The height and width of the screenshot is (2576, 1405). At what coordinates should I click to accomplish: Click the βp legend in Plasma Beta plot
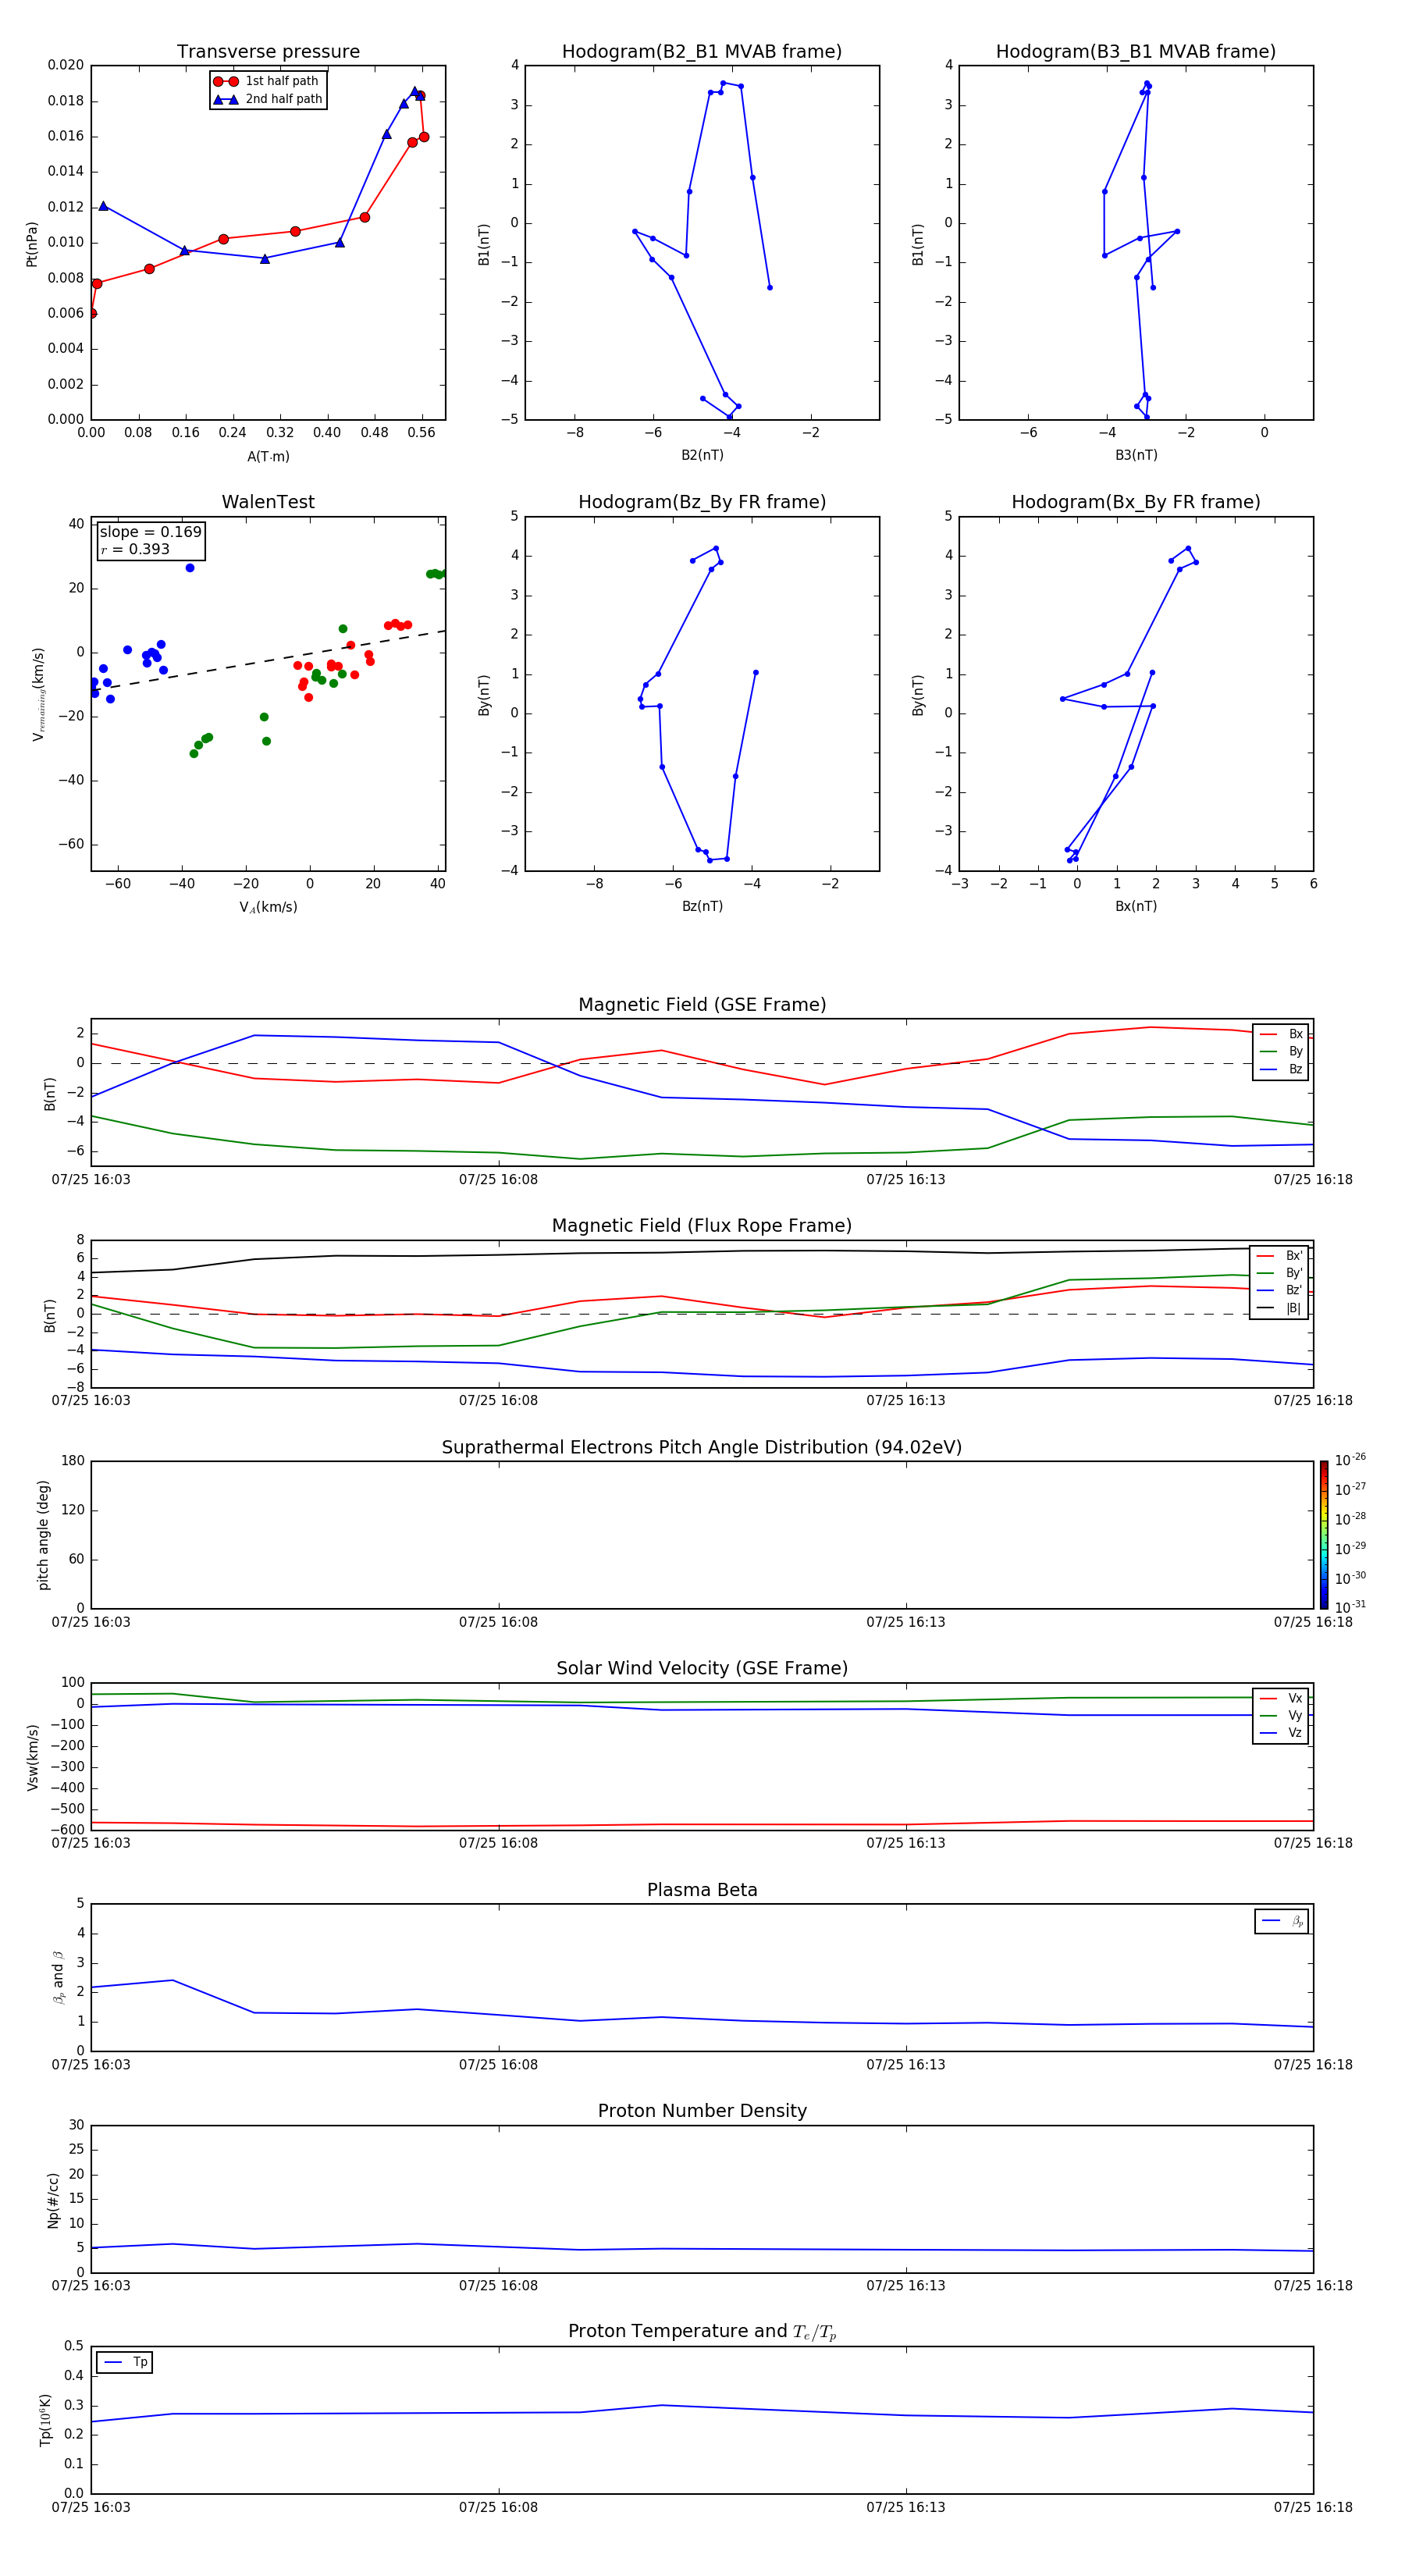pyautogui.click(x=1282, y=1921)
